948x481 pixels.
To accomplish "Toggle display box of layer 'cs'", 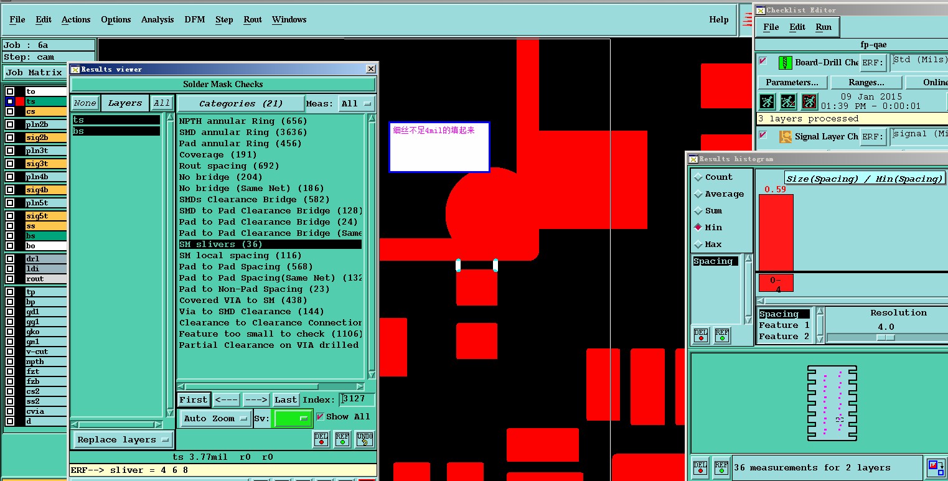I will 10,111.
